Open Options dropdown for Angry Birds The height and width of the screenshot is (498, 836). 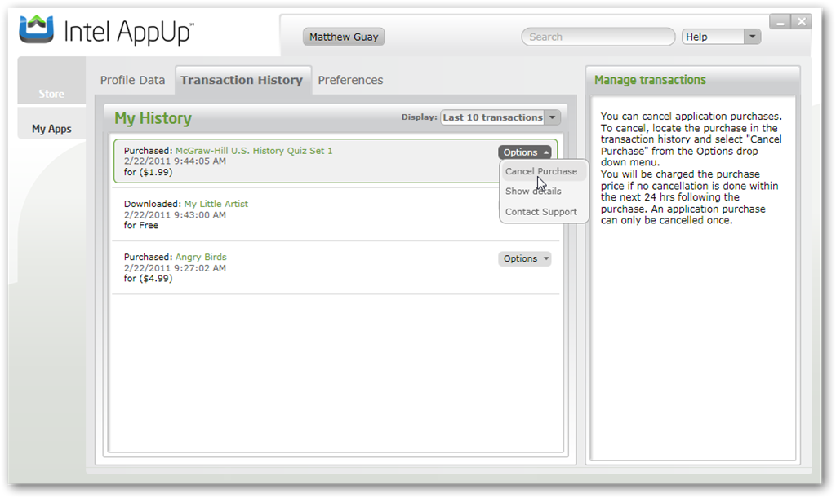tap(525, 258)
